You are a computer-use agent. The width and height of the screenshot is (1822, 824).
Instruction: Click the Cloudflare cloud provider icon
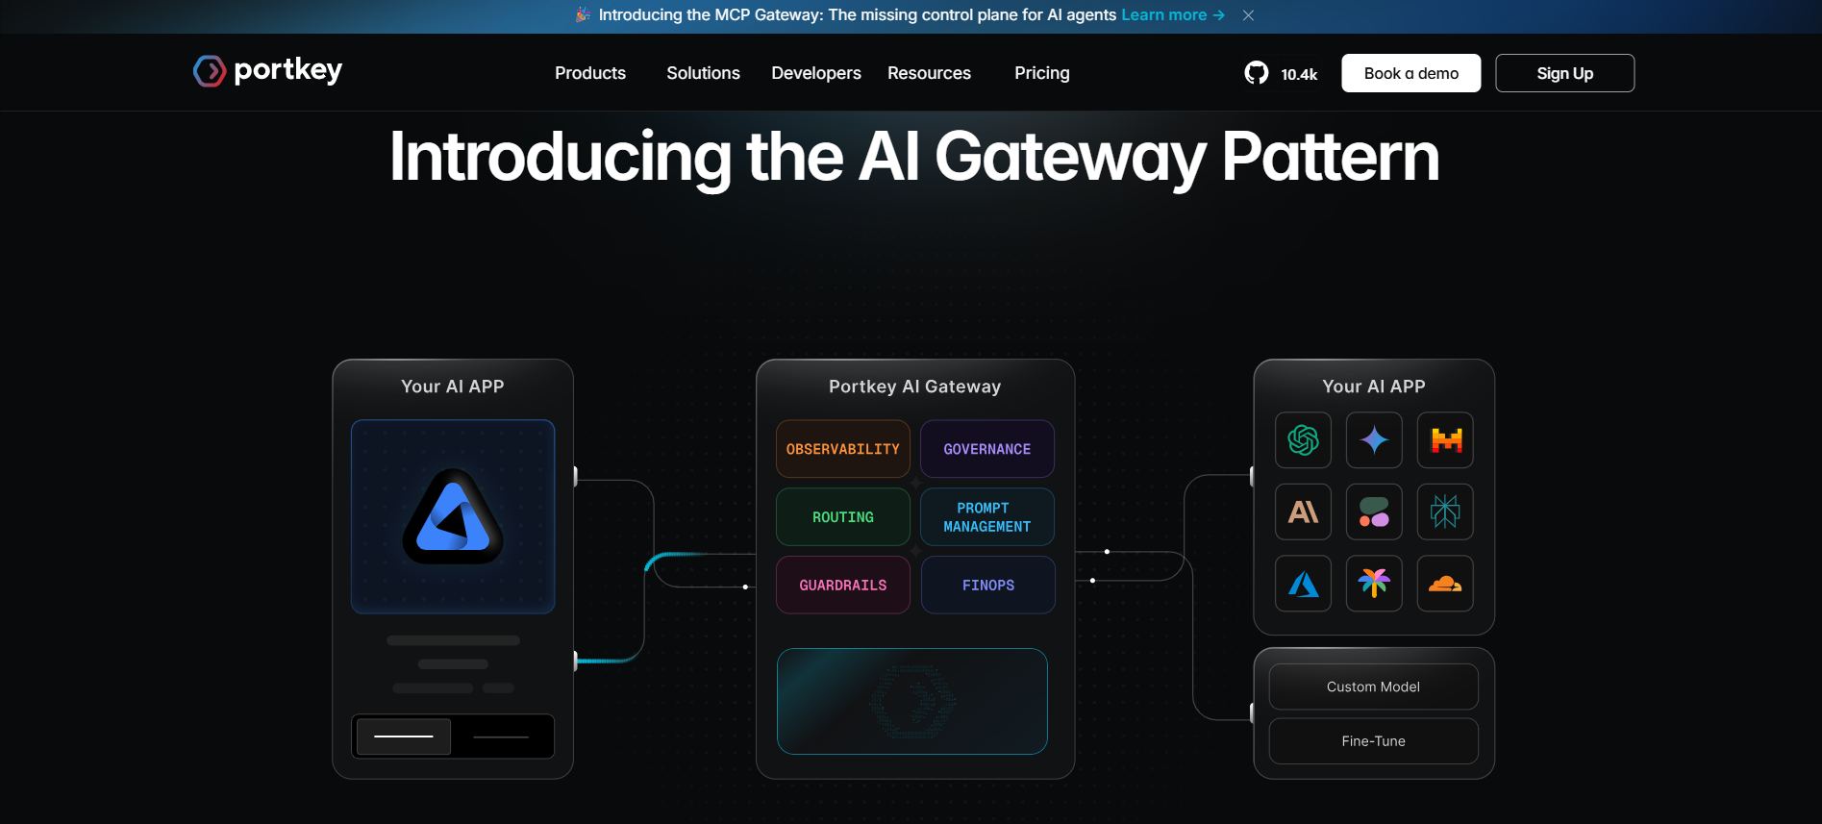tap(1445, 583)
